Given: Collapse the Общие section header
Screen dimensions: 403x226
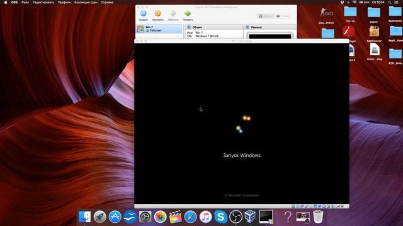Looking at the screenshot, I should click(x=214, y=27).
